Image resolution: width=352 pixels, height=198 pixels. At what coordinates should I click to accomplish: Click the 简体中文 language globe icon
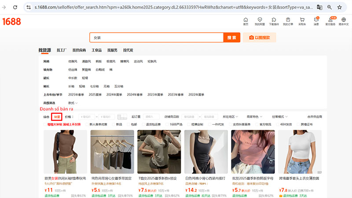pos(344,20)
